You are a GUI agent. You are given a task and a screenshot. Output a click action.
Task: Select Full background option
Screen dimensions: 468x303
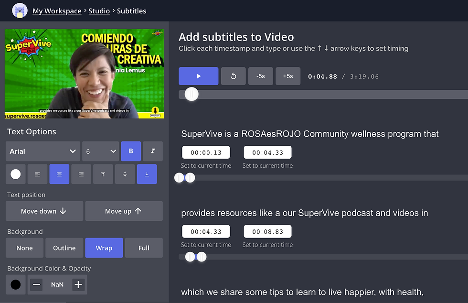click(x=144, y=248)
